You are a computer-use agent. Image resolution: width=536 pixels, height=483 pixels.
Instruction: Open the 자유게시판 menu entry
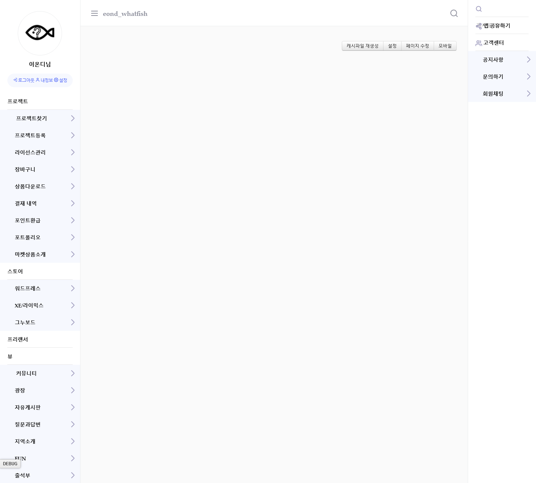coord(28,407)
